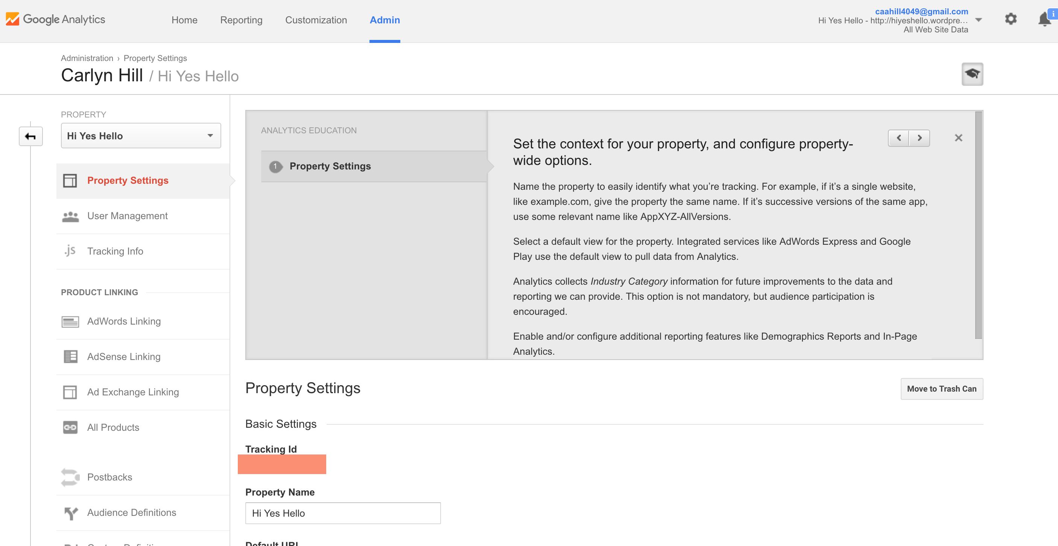Screen dimensions: 1058x546
Task: Click the All Web Site Data text
Action: pyautogui.click(x=936, y=30)
